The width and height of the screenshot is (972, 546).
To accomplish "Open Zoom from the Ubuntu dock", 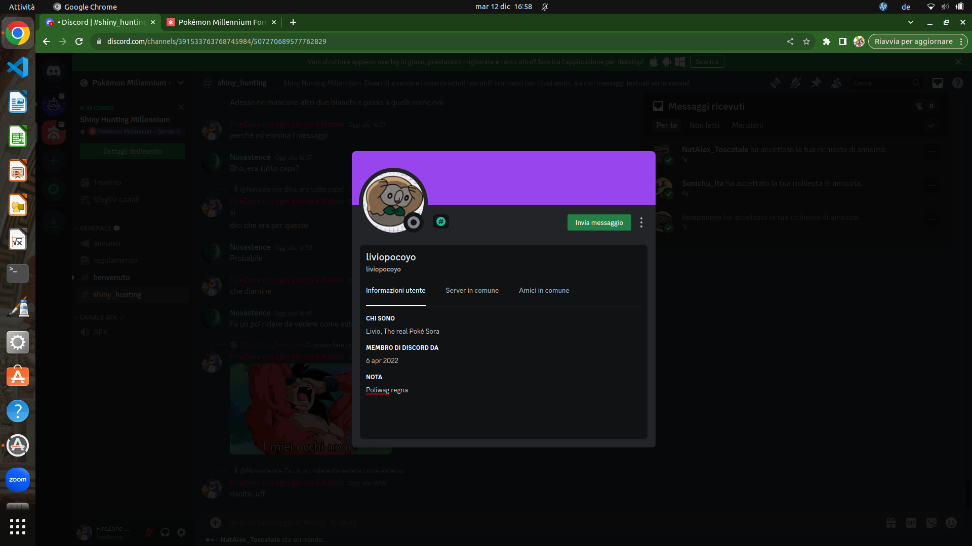I will click(18, 479).
